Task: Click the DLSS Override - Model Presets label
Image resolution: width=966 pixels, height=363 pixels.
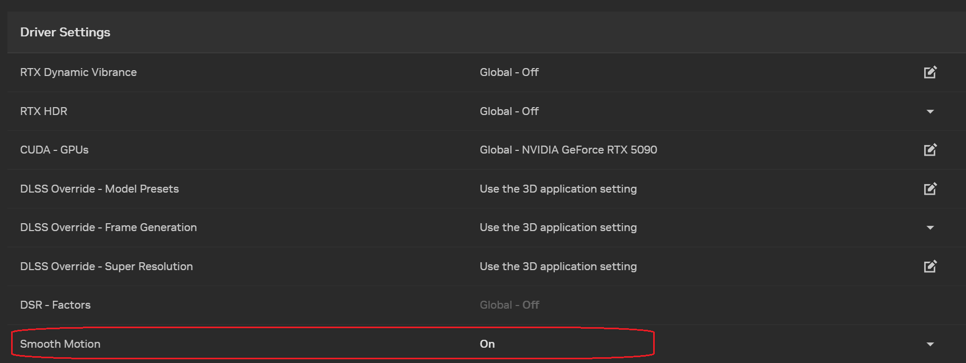Action: (x=99, y=189)
